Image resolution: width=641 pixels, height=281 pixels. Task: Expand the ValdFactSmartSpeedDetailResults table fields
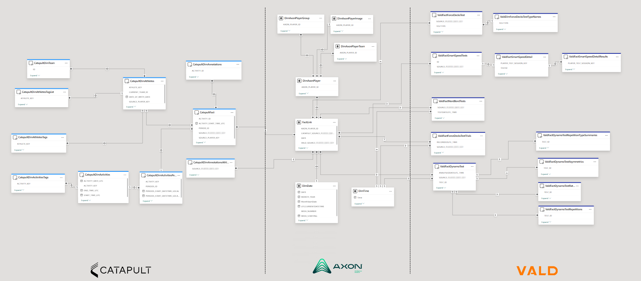(570, 69)
